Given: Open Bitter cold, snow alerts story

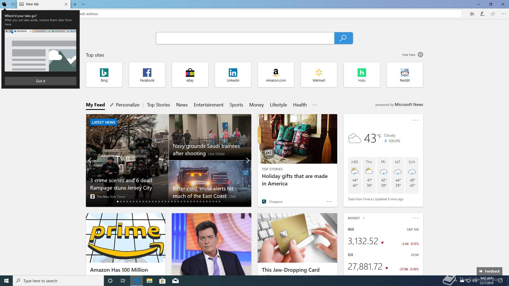Looking at the screenshot, I should [203, 192].
